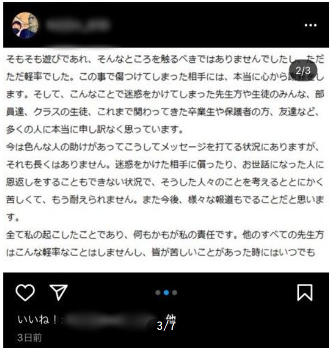Viewport: 332px width, 348px height.
Task: Open the likes list via いいね！ label
Action: [x=38, y=319]
